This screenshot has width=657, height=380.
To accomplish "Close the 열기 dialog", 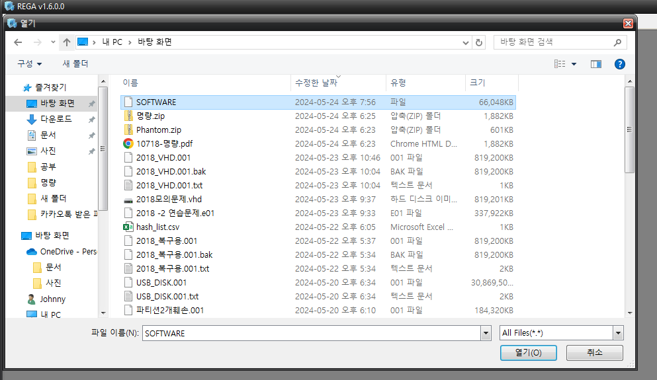I will [x=628, y=23].
